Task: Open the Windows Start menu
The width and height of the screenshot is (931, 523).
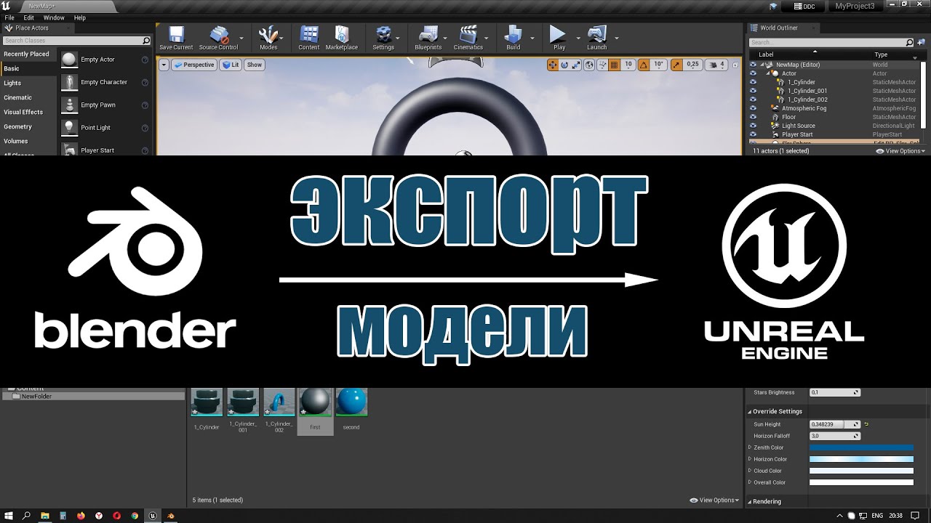Action: tap(9, 516)
